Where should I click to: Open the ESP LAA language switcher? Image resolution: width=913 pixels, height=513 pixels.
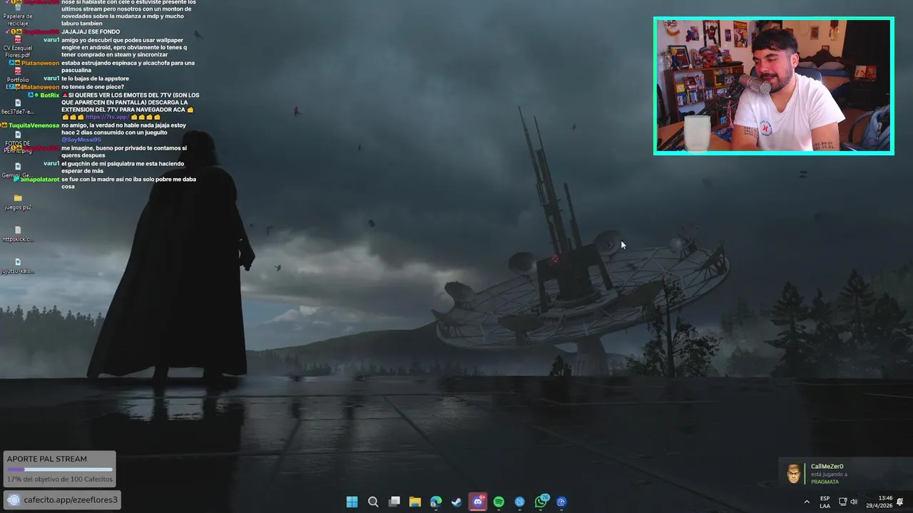pyautogui.click(x=825, y=502)
